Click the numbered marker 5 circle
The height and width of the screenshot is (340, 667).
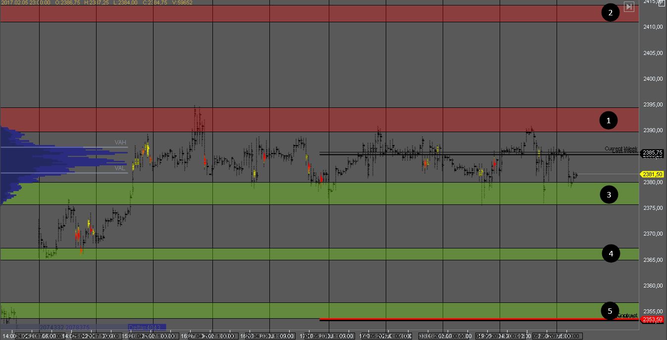(610, 311)
